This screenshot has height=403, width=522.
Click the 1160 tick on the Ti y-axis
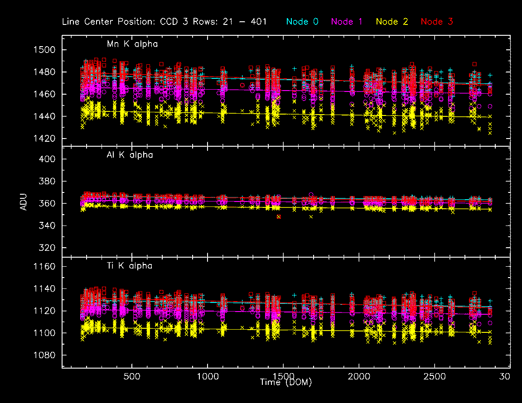[x=45, y=267]
